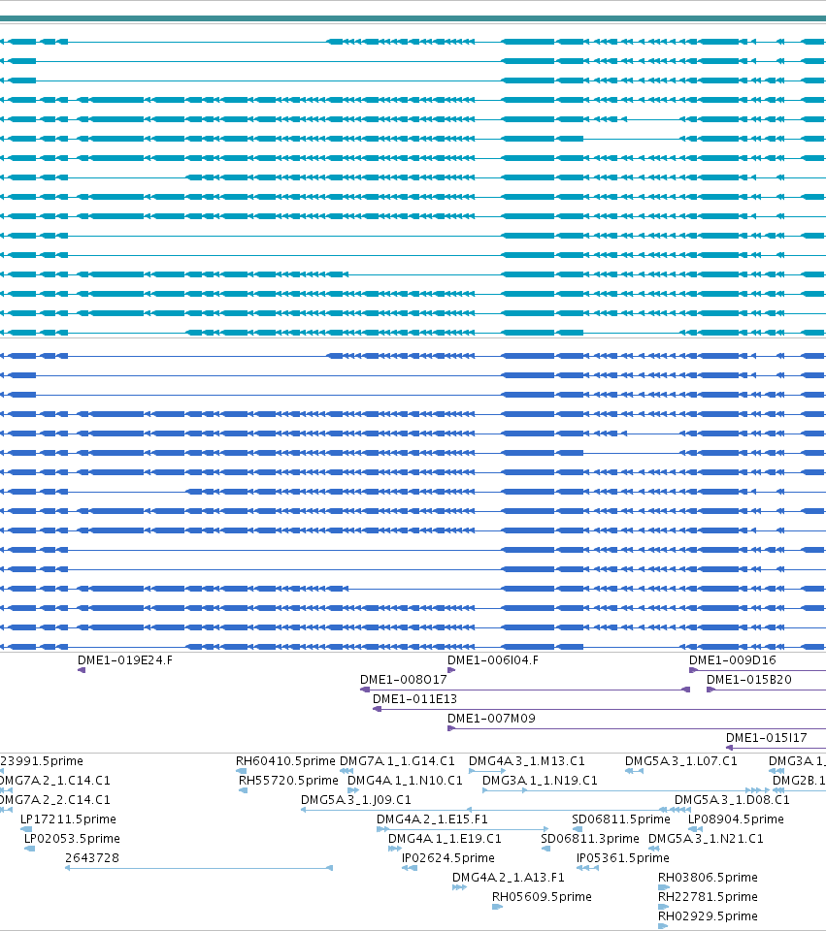Select DME1-007M09 label
Viewport: 826px width, 931px height.
[x=491, y=719]
